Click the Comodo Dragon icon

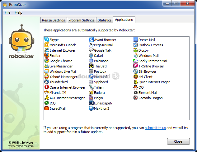point(136,98)
